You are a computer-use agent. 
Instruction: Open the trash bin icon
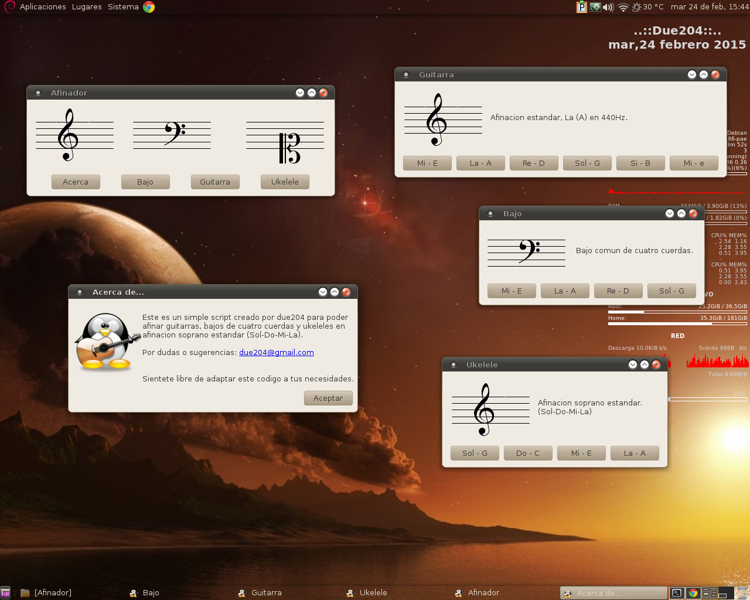click(x=742, y=593)
